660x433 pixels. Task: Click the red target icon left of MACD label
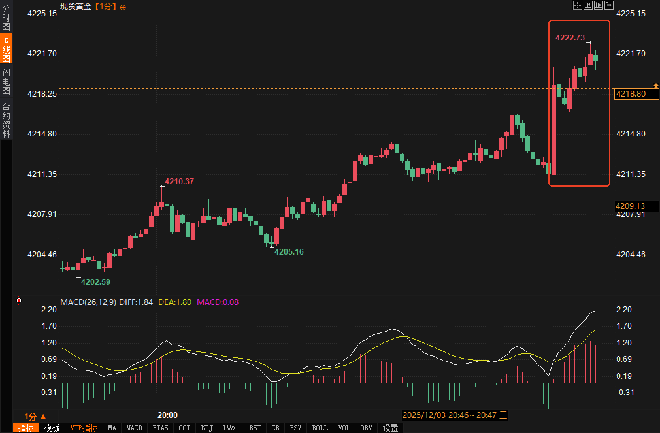19,300
